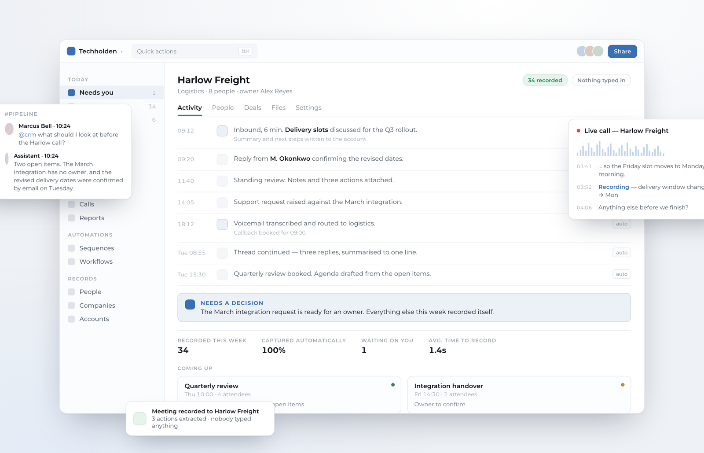Toggle checkbox for Voicemail transcribed entry

[222, 225]
